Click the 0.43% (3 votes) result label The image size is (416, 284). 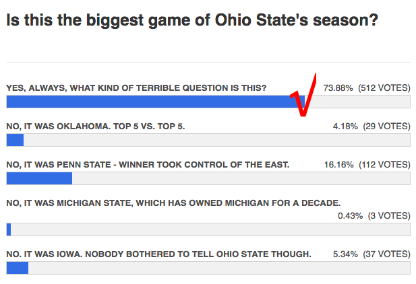tap(374, 216)
